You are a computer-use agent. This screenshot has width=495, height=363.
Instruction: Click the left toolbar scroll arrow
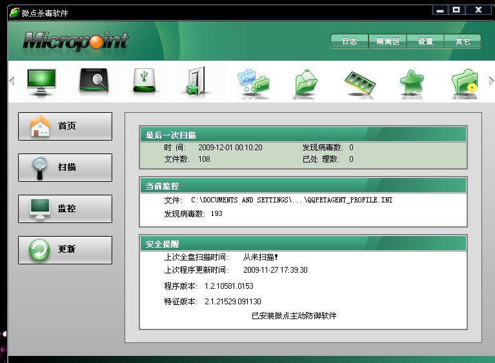click(x=12, y=81)
